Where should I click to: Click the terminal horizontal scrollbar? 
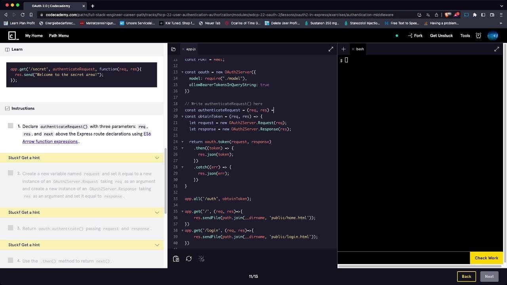[x=420, y=266]
